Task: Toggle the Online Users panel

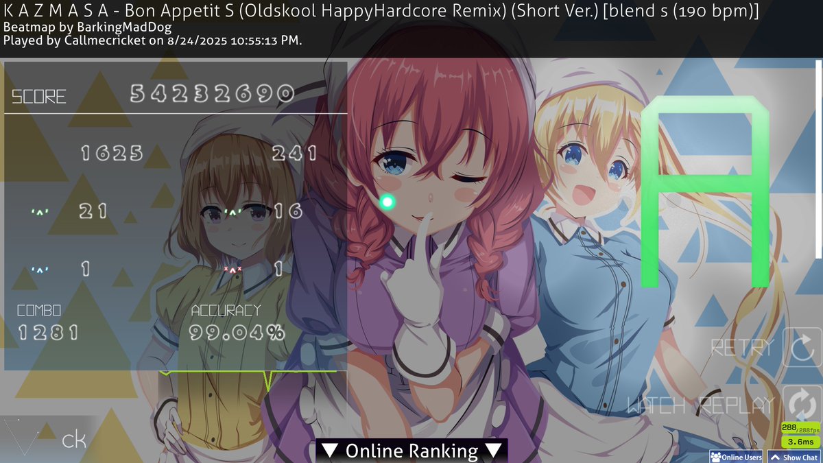Action: coord(736,457)
